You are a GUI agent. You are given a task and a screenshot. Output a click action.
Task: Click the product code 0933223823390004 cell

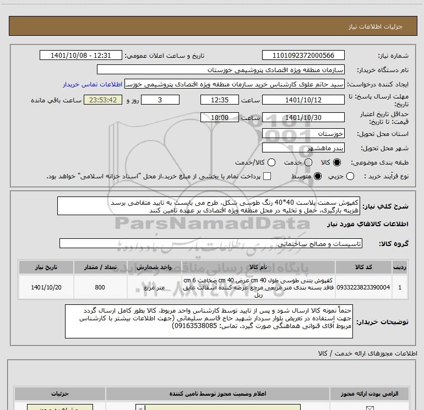[x=363, y=287]
